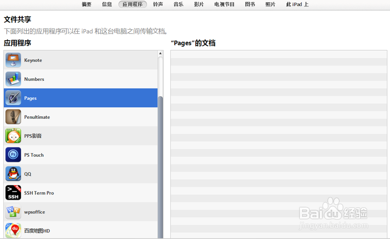This screenshot has width=390, height=239.
Task: Select the 百度地图HD app icon
Action: (x=13, y=230)
